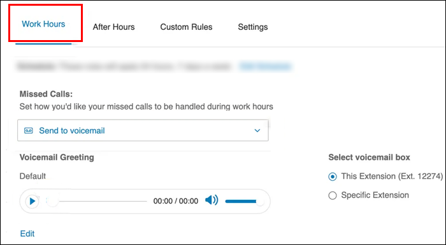
Task: Click the 00:00 / 00:00 time display
Action: click(x=176, y=201)
